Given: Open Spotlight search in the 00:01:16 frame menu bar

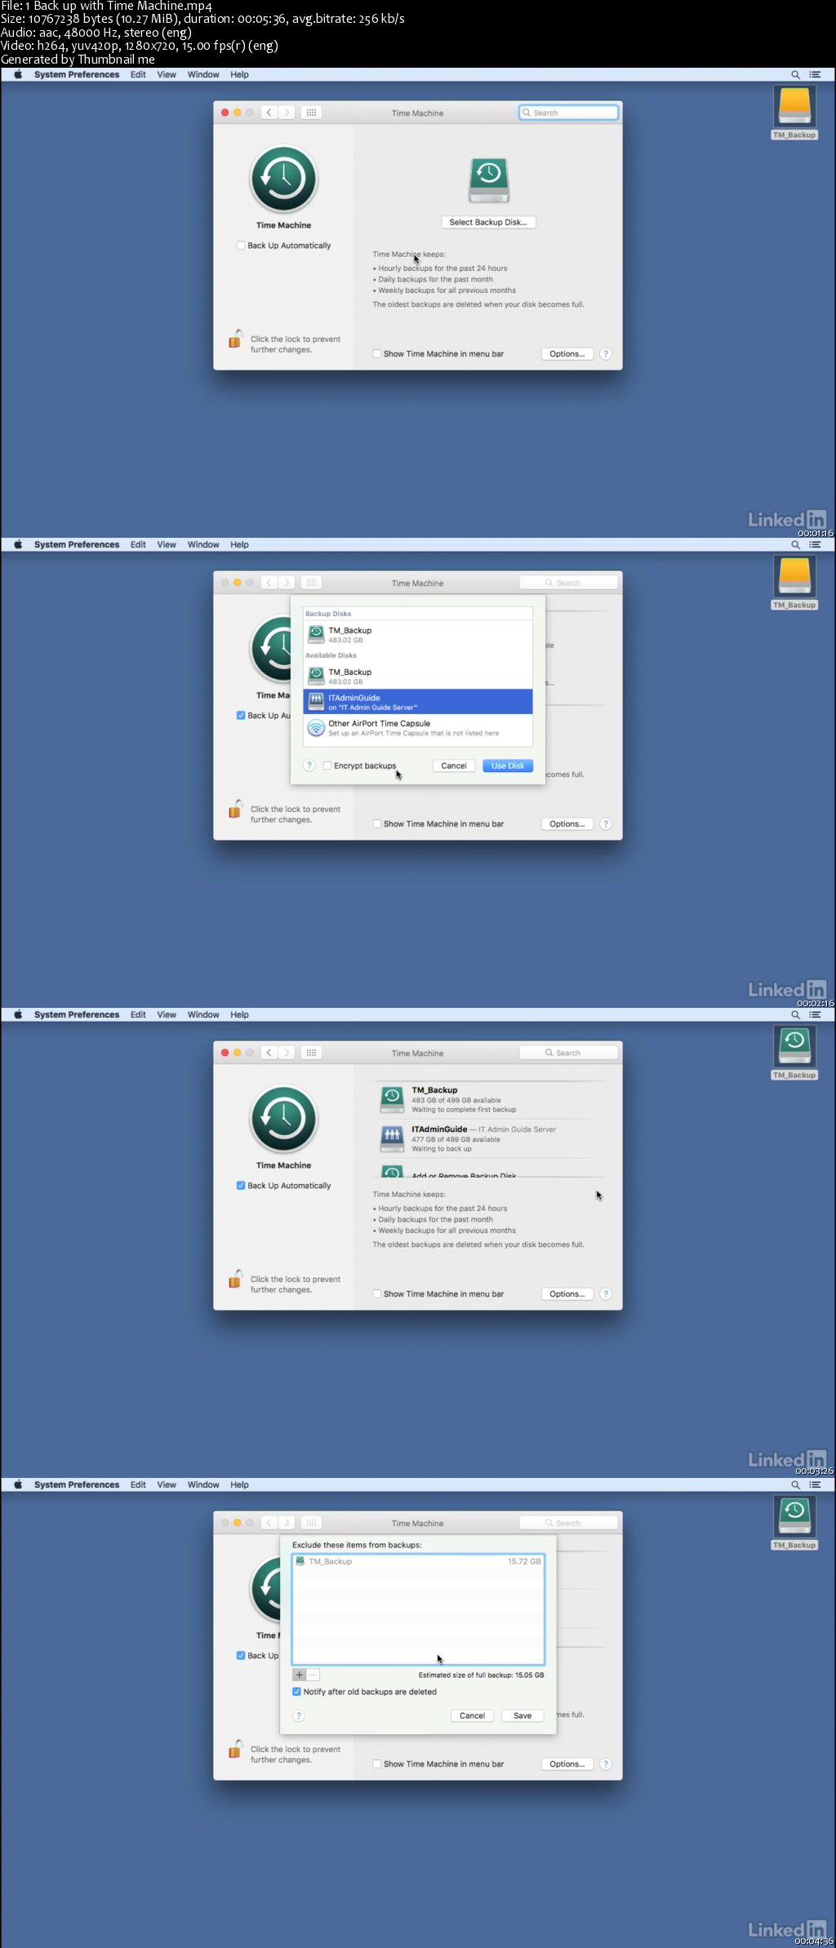Looking at the screenshot, I should click(x=795, y=74).
